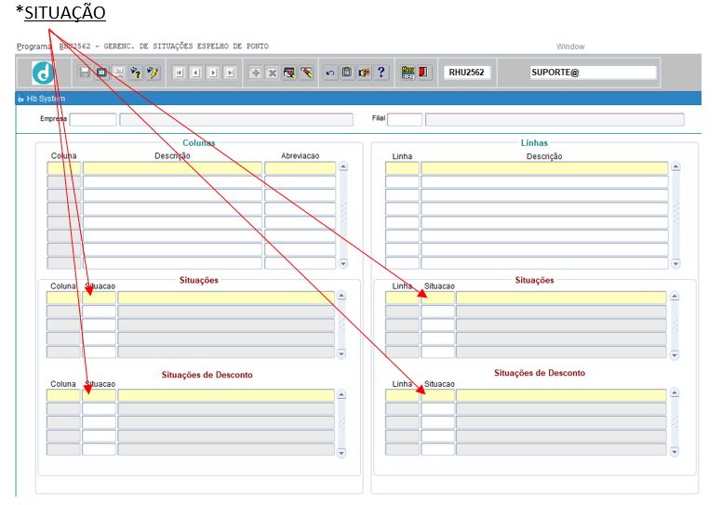Screen dimensions: 722x505
Task: Go to the previous record
Action: click(x=196, y=73)
